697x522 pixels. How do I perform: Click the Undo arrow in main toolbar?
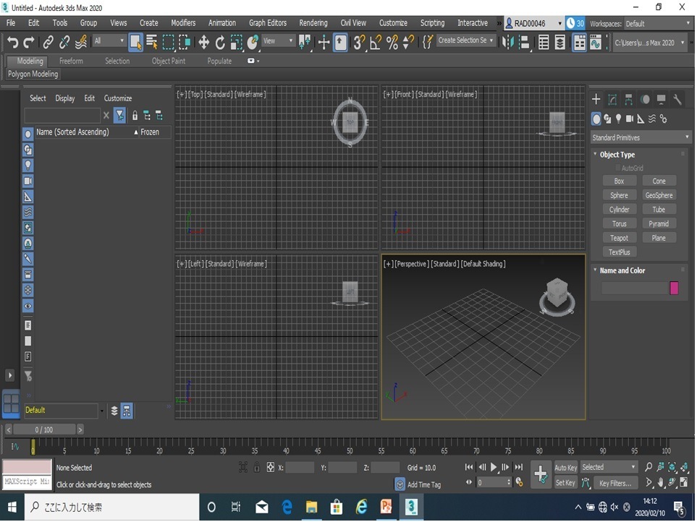[x=12, y=43]
